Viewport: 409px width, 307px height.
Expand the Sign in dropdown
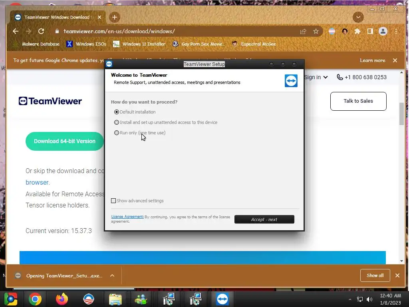(316, 77)
